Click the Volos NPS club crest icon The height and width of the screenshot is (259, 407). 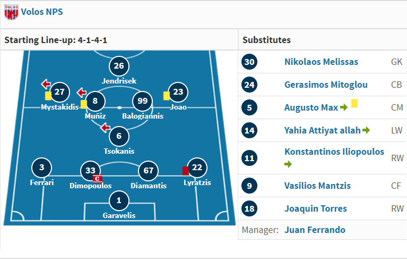[x=12, y=12]
